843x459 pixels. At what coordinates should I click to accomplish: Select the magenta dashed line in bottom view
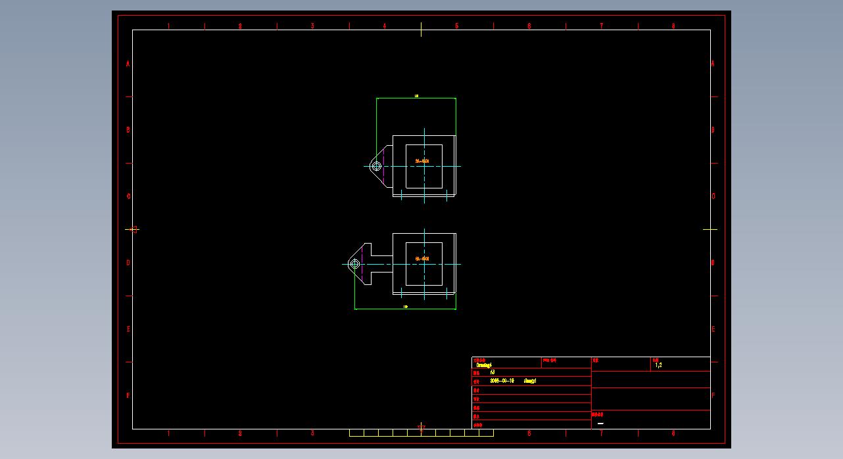coord(362,264)
